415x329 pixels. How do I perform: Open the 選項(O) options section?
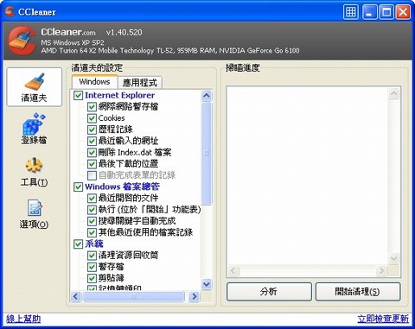(x=34, y=214)
